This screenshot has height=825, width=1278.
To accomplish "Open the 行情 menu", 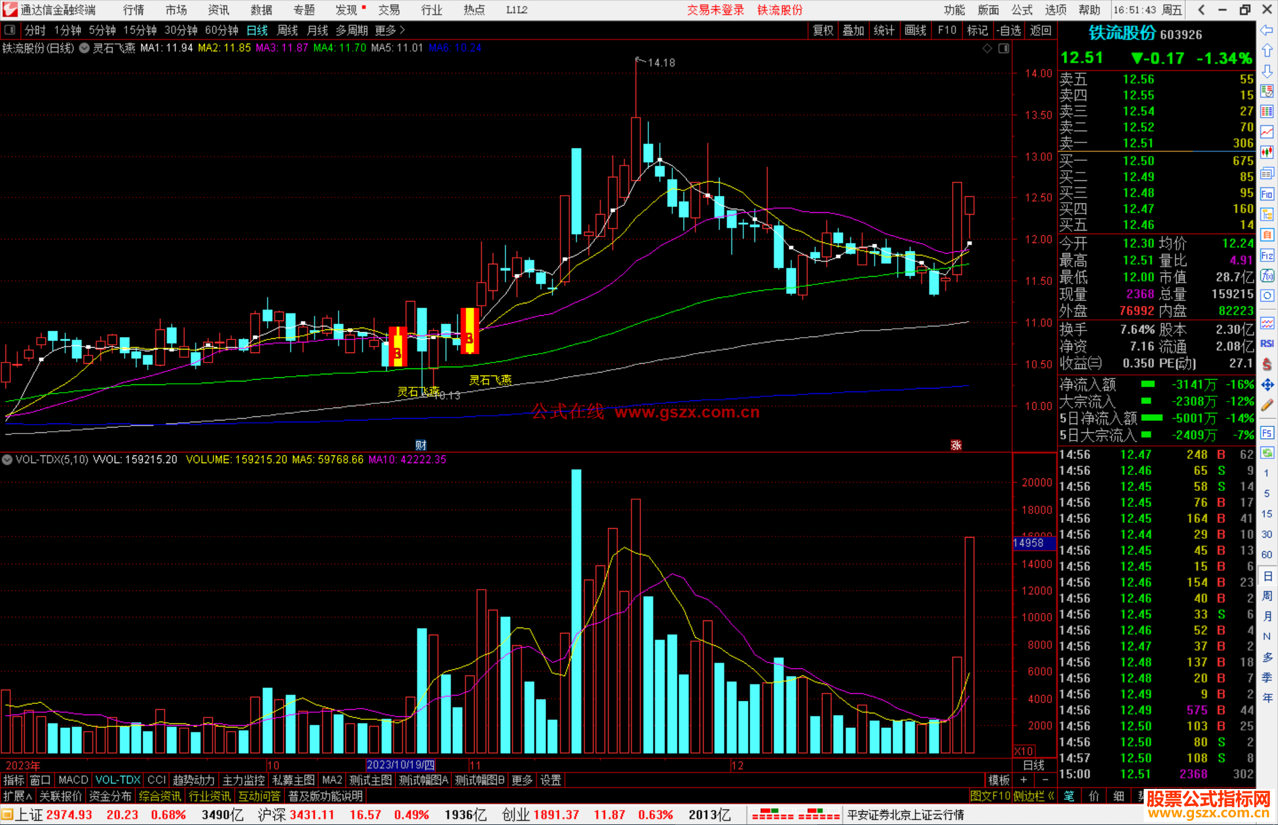I will point(134,10).
